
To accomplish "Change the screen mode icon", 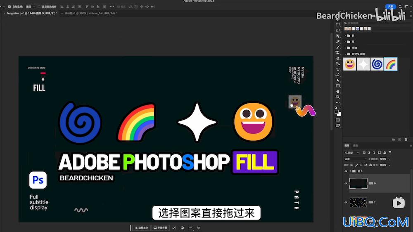I will 338,125.
